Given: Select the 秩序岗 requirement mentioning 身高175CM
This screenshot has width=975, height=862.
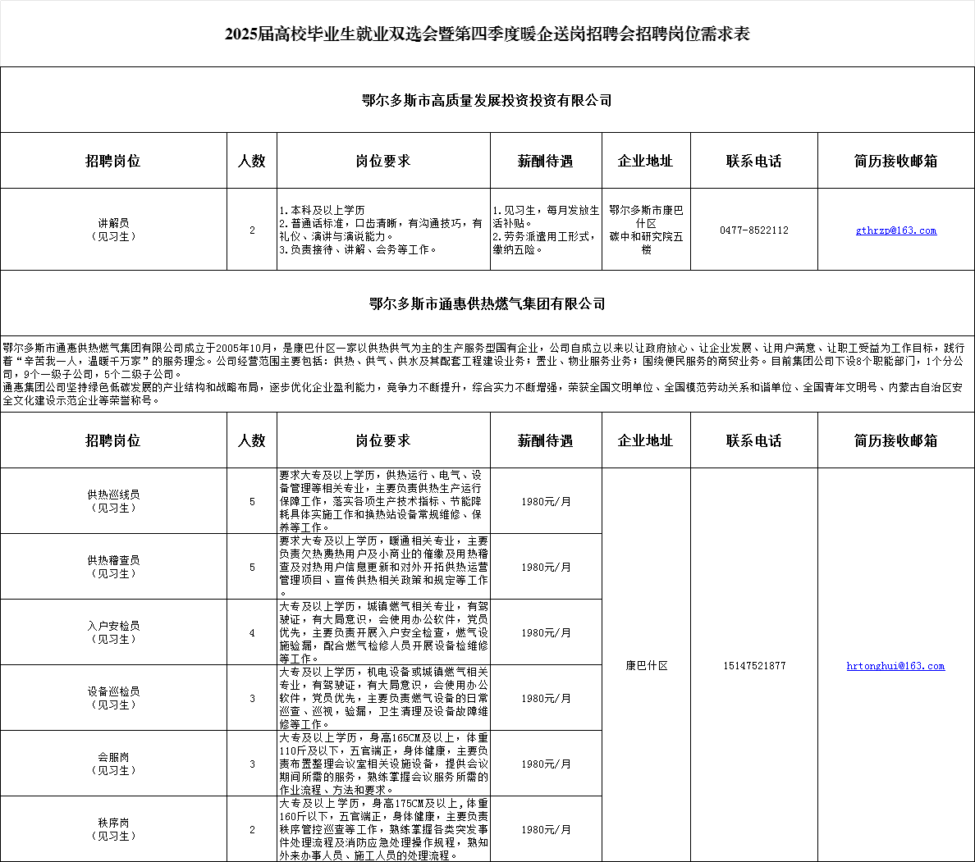Looking at the screenshot, I should click(x=383, y=830).
